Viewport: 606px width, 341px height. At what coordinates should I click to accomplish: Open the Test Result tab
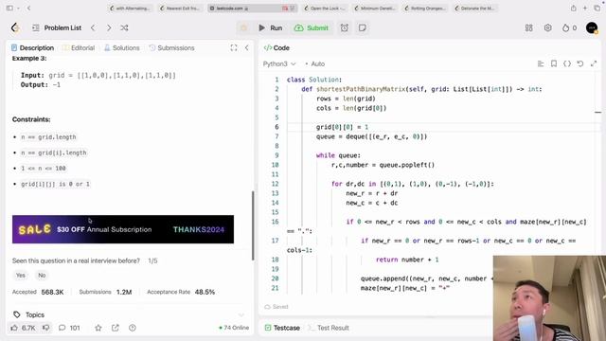329,328
